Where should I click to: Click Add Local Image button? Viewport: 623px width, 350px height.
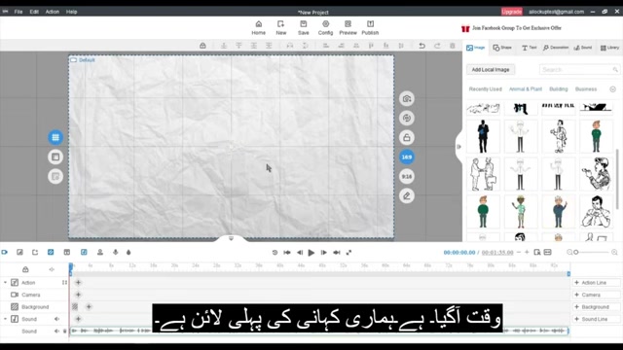point(491,69)
